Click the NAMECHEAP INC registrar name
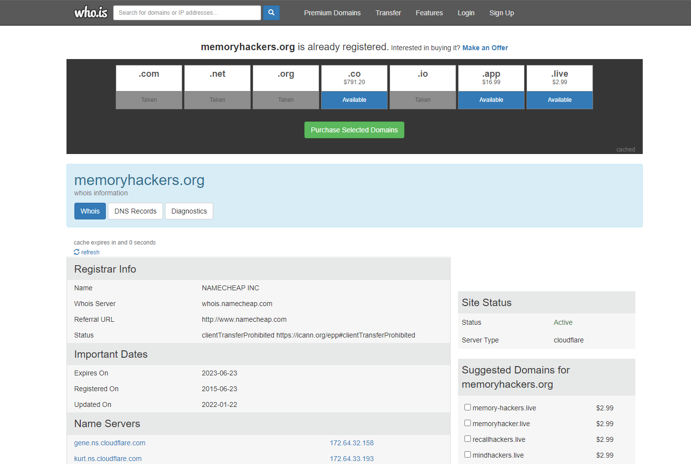 (x=230, y=288)
